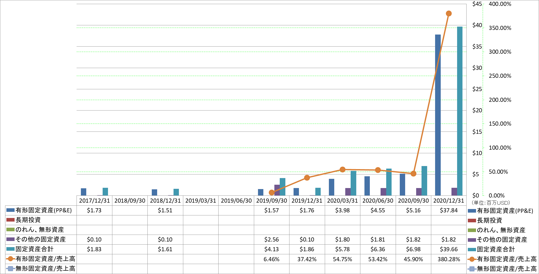Screen dimensions: 539x274
Task: Select the ratio cell showing 380.28%
Action: click(449, 259)
